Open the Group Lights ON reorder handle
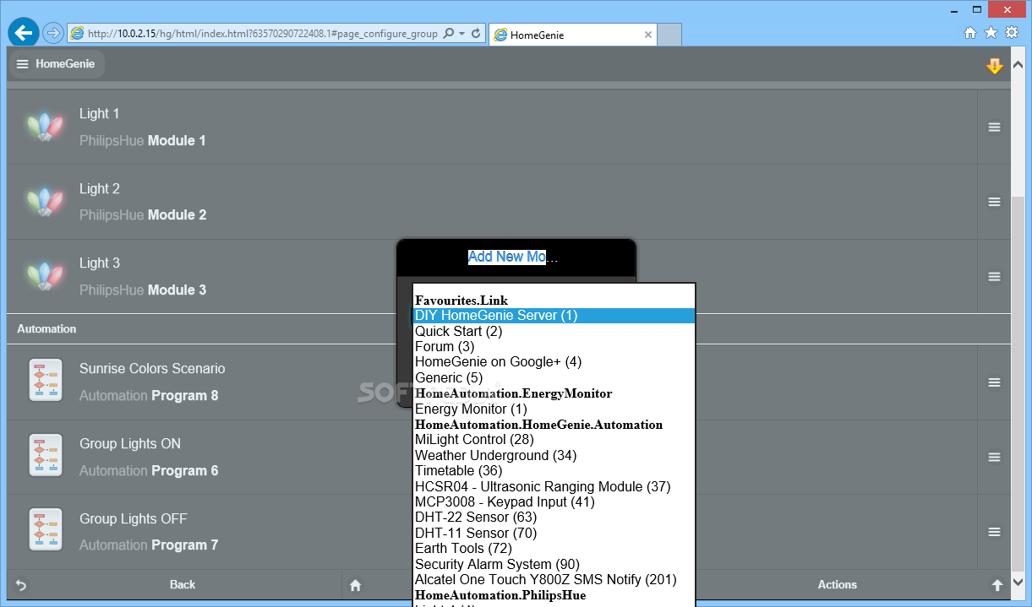 [994, 457]
